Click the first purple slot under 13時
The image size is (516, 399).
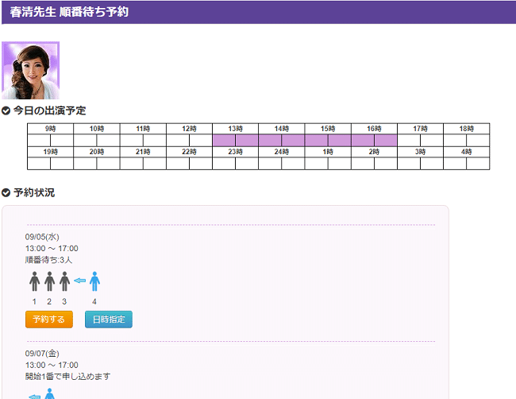[224, 141]
